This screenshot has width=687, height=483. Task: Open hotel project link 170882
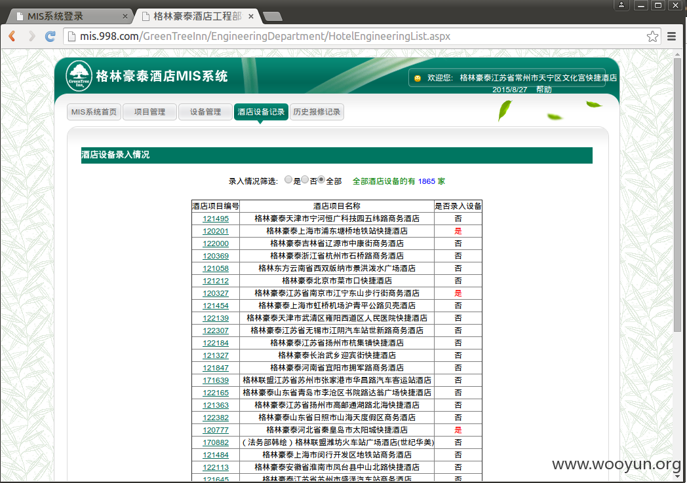tap(216, 442)
